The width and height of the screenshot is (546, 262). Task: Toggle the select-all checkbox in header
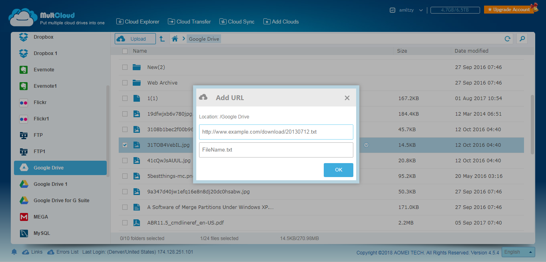125,51
